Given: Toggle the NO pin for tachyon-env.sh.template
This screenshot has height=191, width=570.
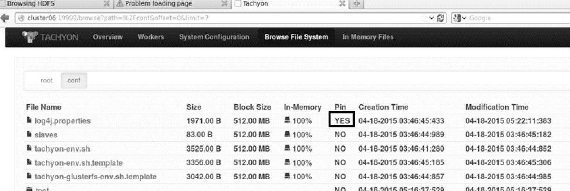Looking at the screenshot, I should click(340, 163).
